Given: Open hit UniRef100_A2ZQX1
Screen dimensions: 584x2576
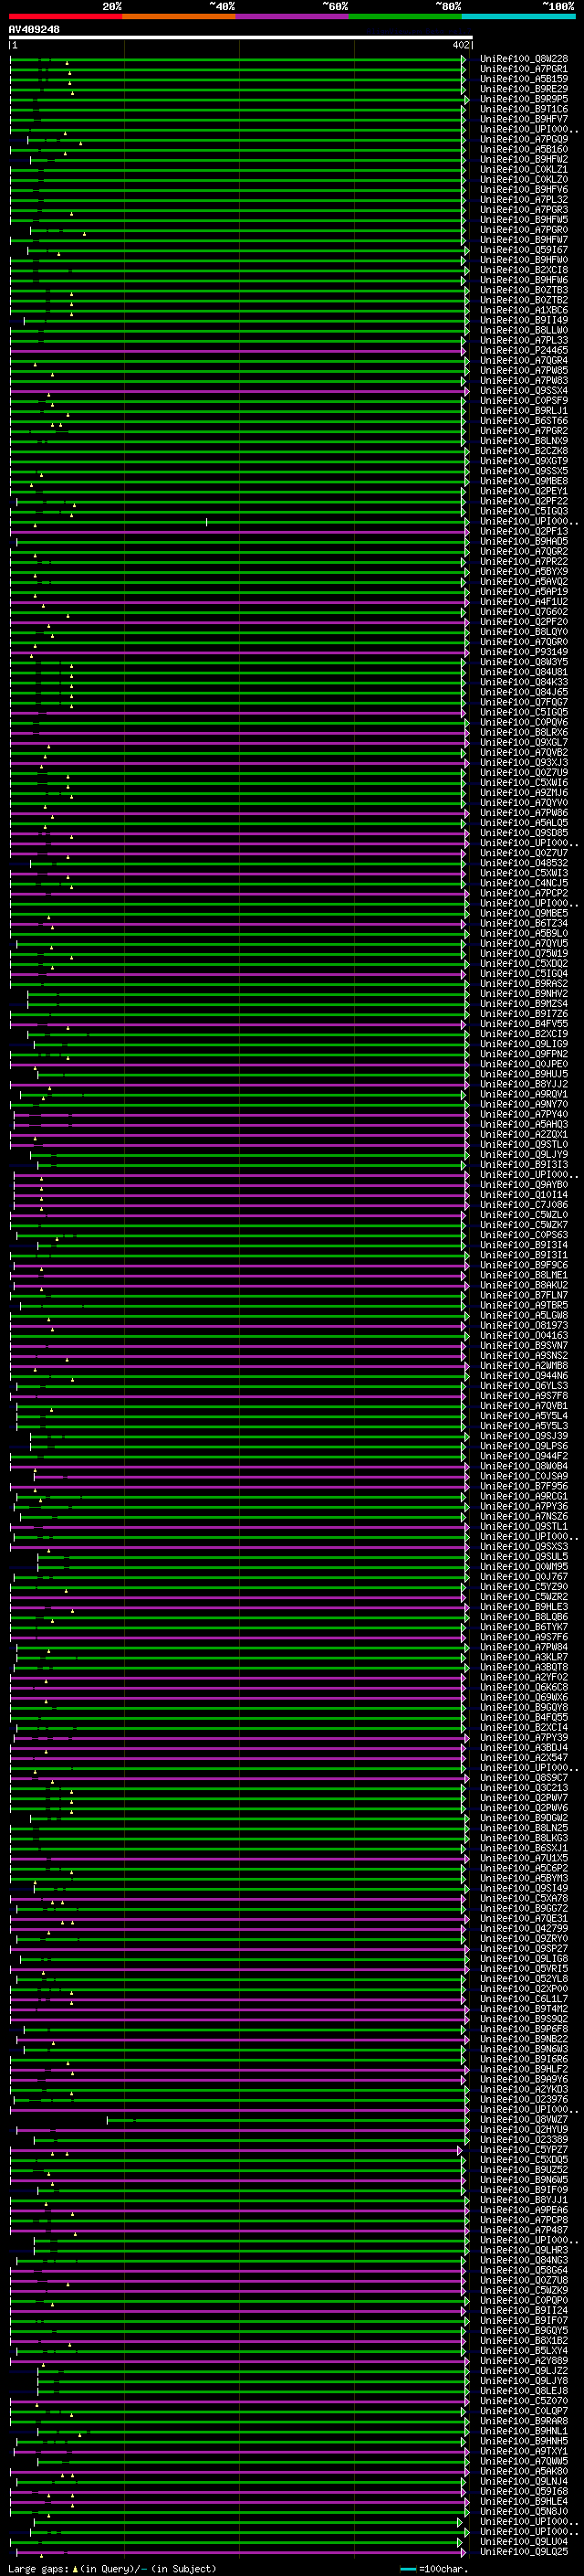Looking at the screenshot, I should (524, 1134).
